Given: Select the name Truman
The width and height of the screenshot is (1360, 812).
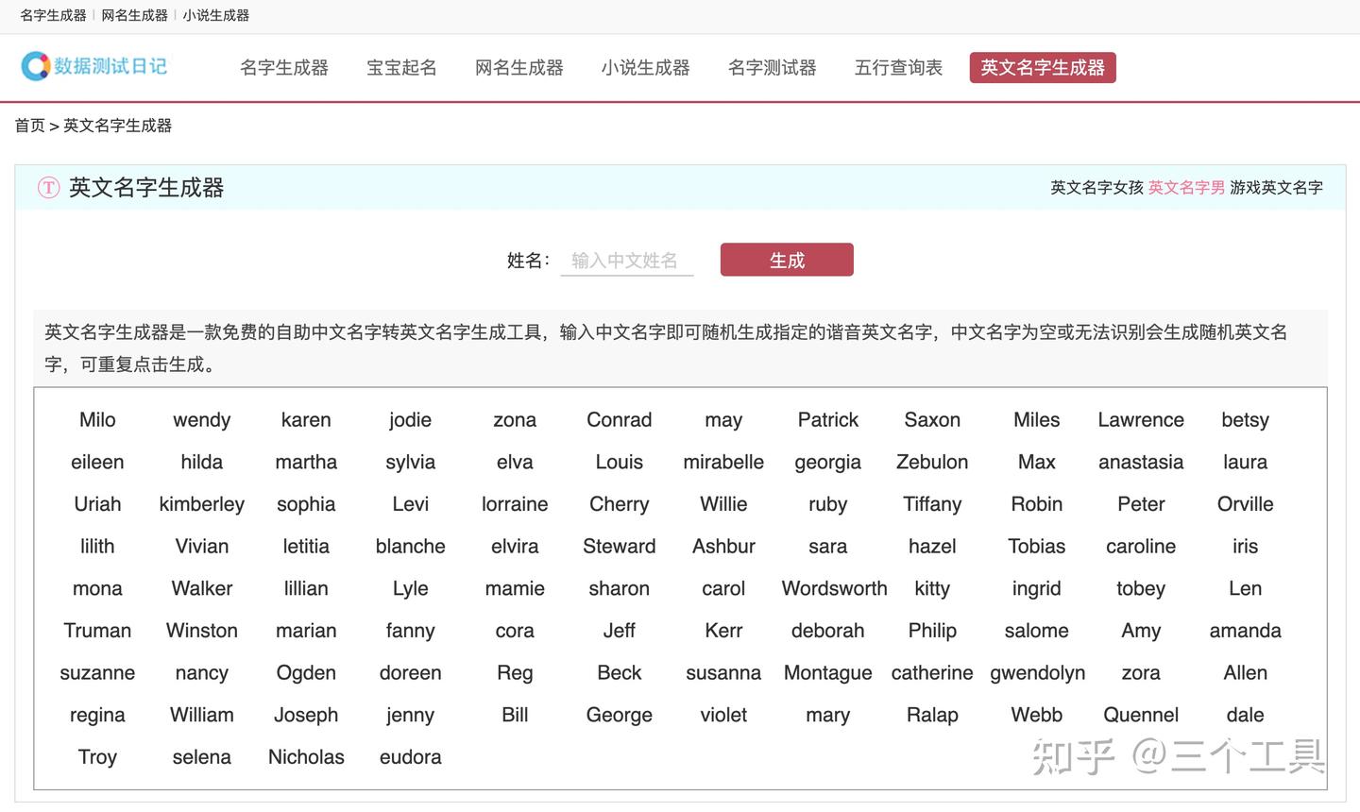Looking at the screenshot, I should [97, 631].
